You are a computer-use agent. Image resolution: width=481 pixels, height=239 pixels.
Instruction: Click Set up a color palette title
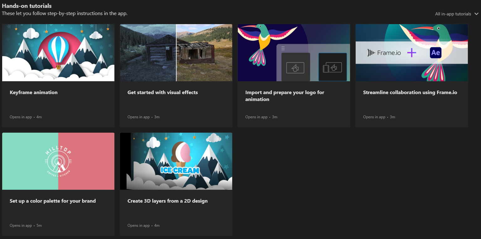(53, 201)
